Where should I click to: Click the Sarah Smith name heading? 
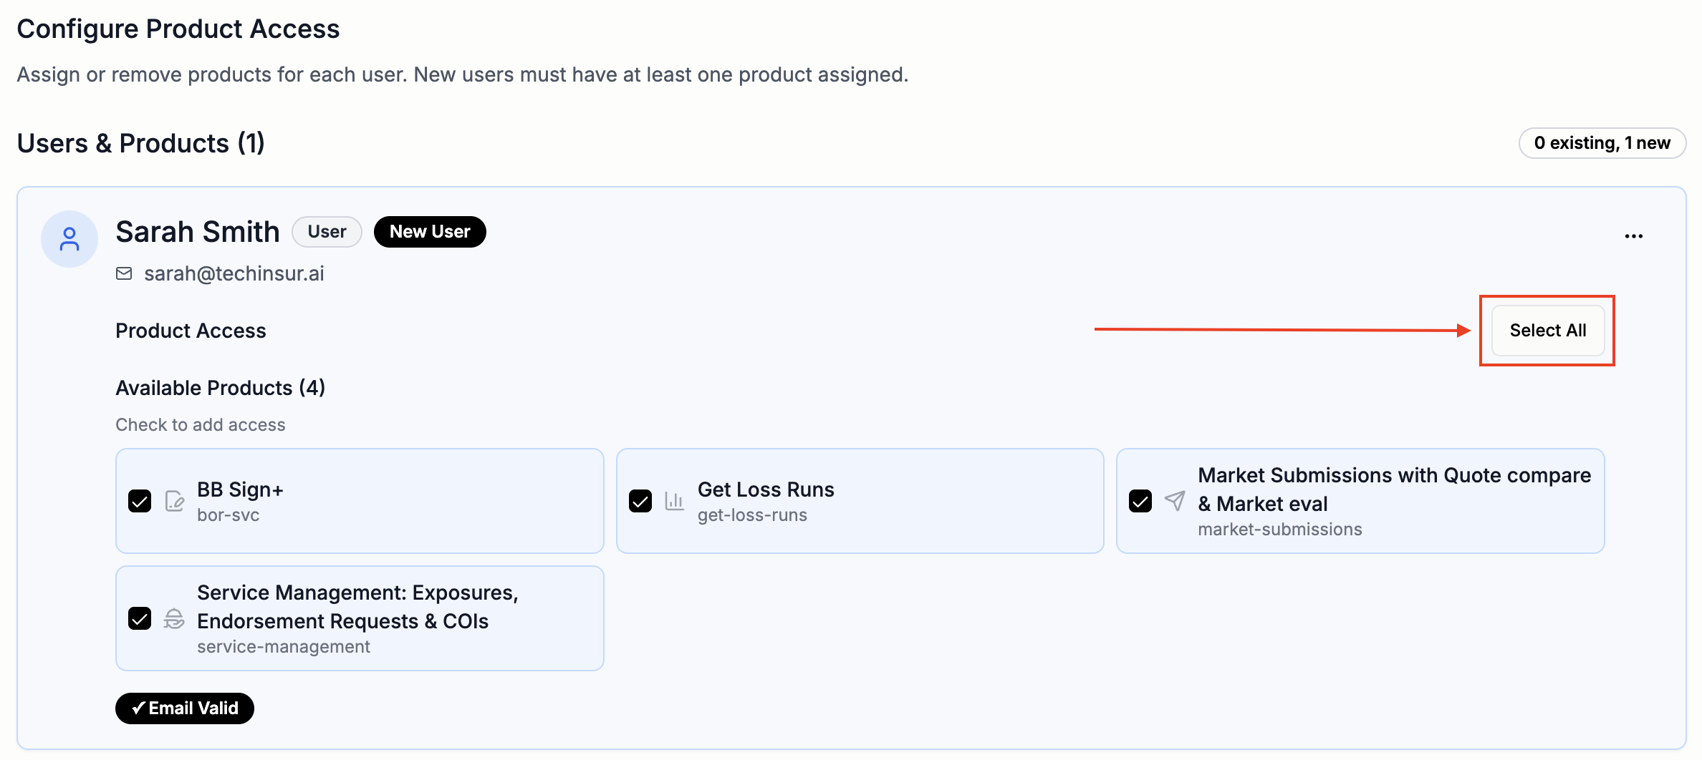198,232
